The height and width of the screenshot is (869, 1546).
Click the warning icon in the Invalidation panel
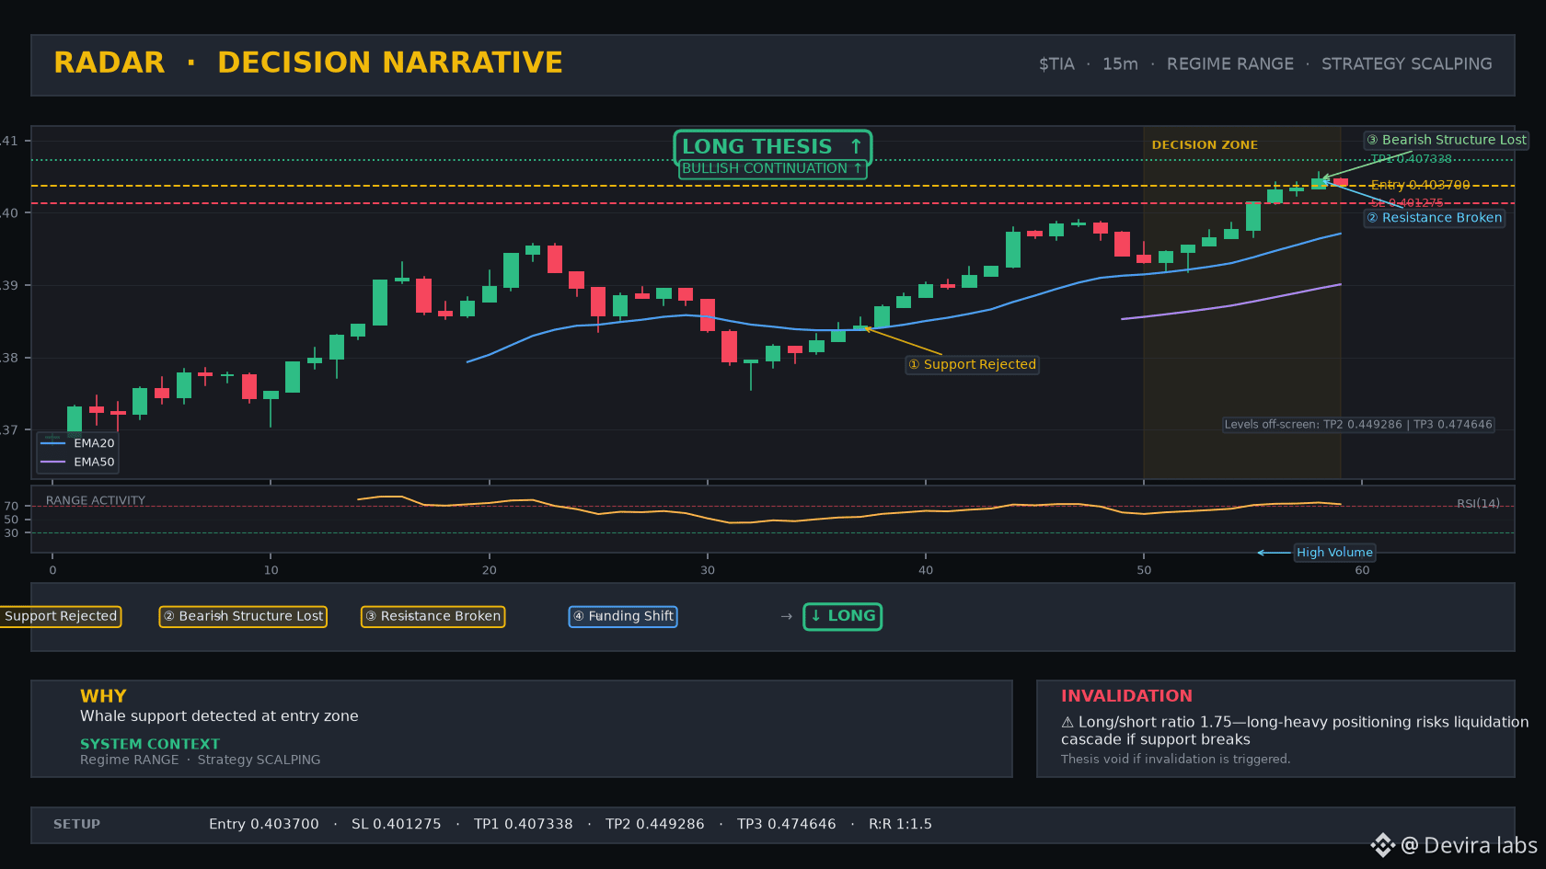point(1067,723)
